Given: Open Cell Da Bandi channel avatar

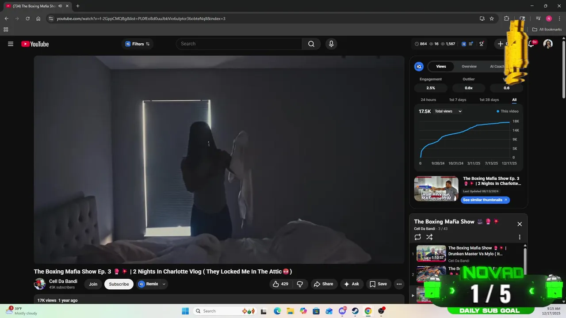Looking at the screenshot, I should pyautogui.click(x=40, y=284).
